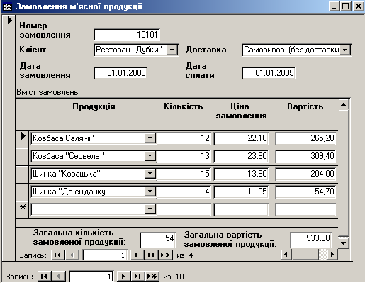365x283 pixels.
Task: Click empty price field in new row
Action: click(241, 209)
